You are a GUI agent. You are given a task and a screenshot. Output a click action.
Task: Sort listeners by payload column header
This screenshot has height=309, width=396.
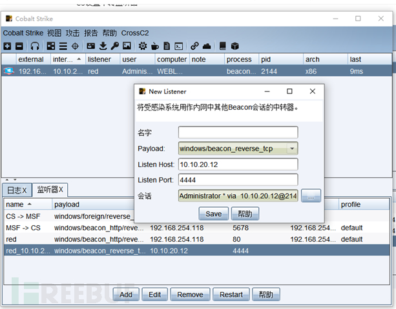[x=94, y=204]
